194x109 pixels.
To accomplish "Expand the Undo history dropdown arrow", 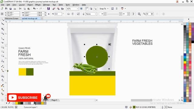I will pos(37,9).
